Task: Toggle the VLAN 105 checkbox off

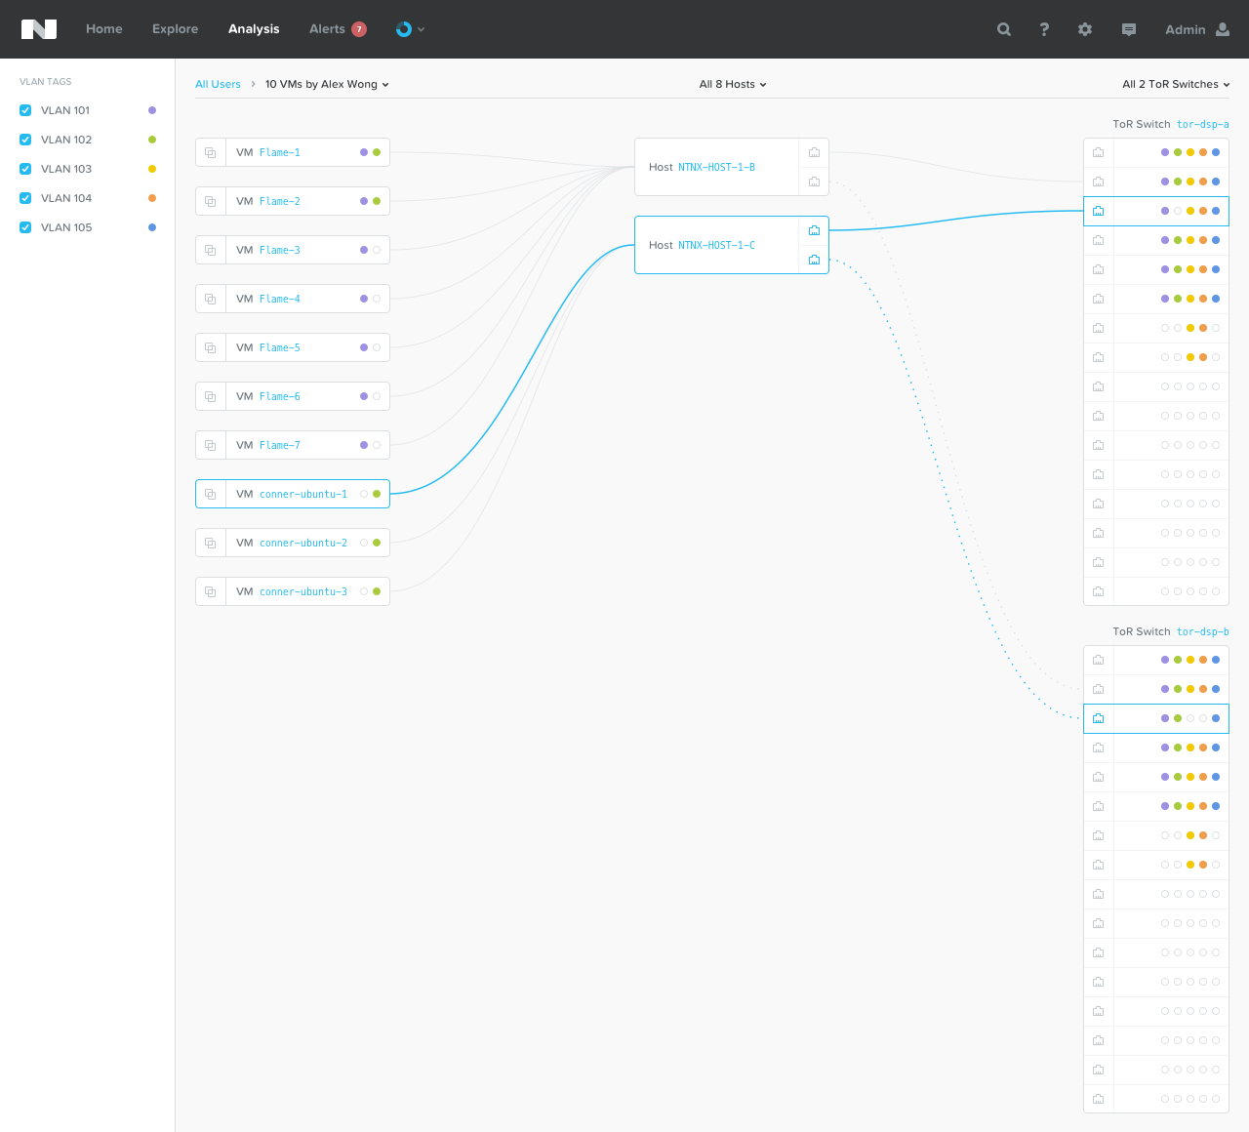Action: point(23,227)
